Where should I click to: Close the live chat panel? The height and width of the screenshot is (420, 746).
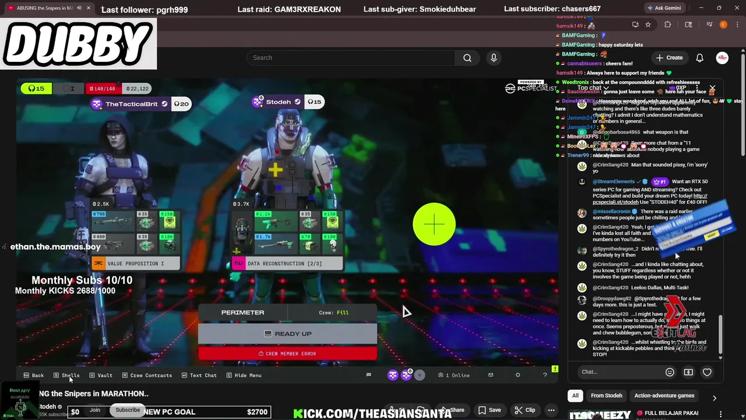(712, 88)
